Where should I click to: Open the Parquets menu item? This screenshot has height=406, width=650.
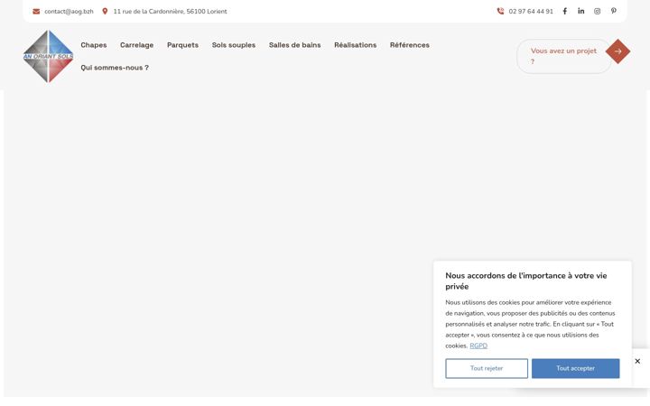tap(182, 45)
